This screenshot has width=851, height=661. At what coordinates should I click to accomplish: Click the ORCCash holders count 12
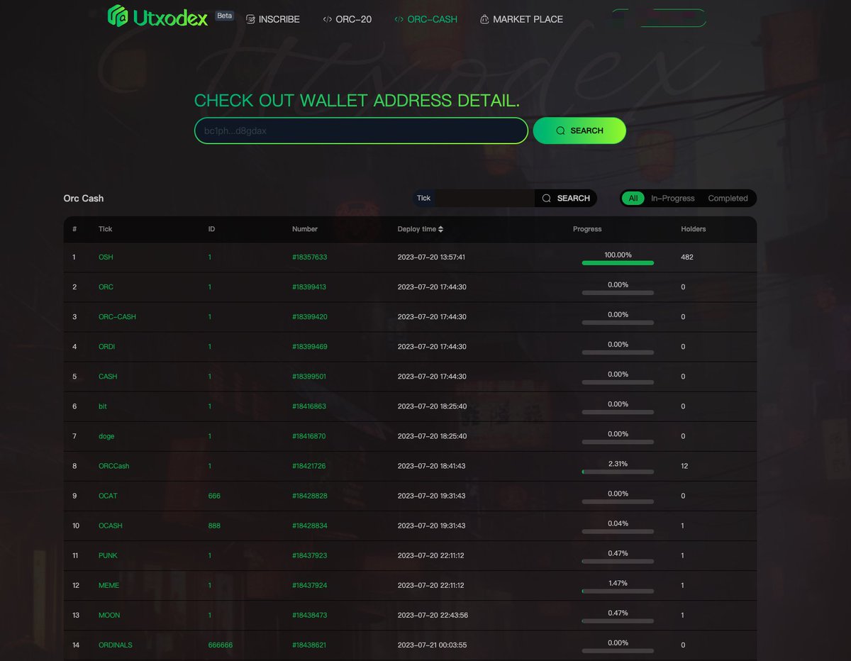(684, 466)
